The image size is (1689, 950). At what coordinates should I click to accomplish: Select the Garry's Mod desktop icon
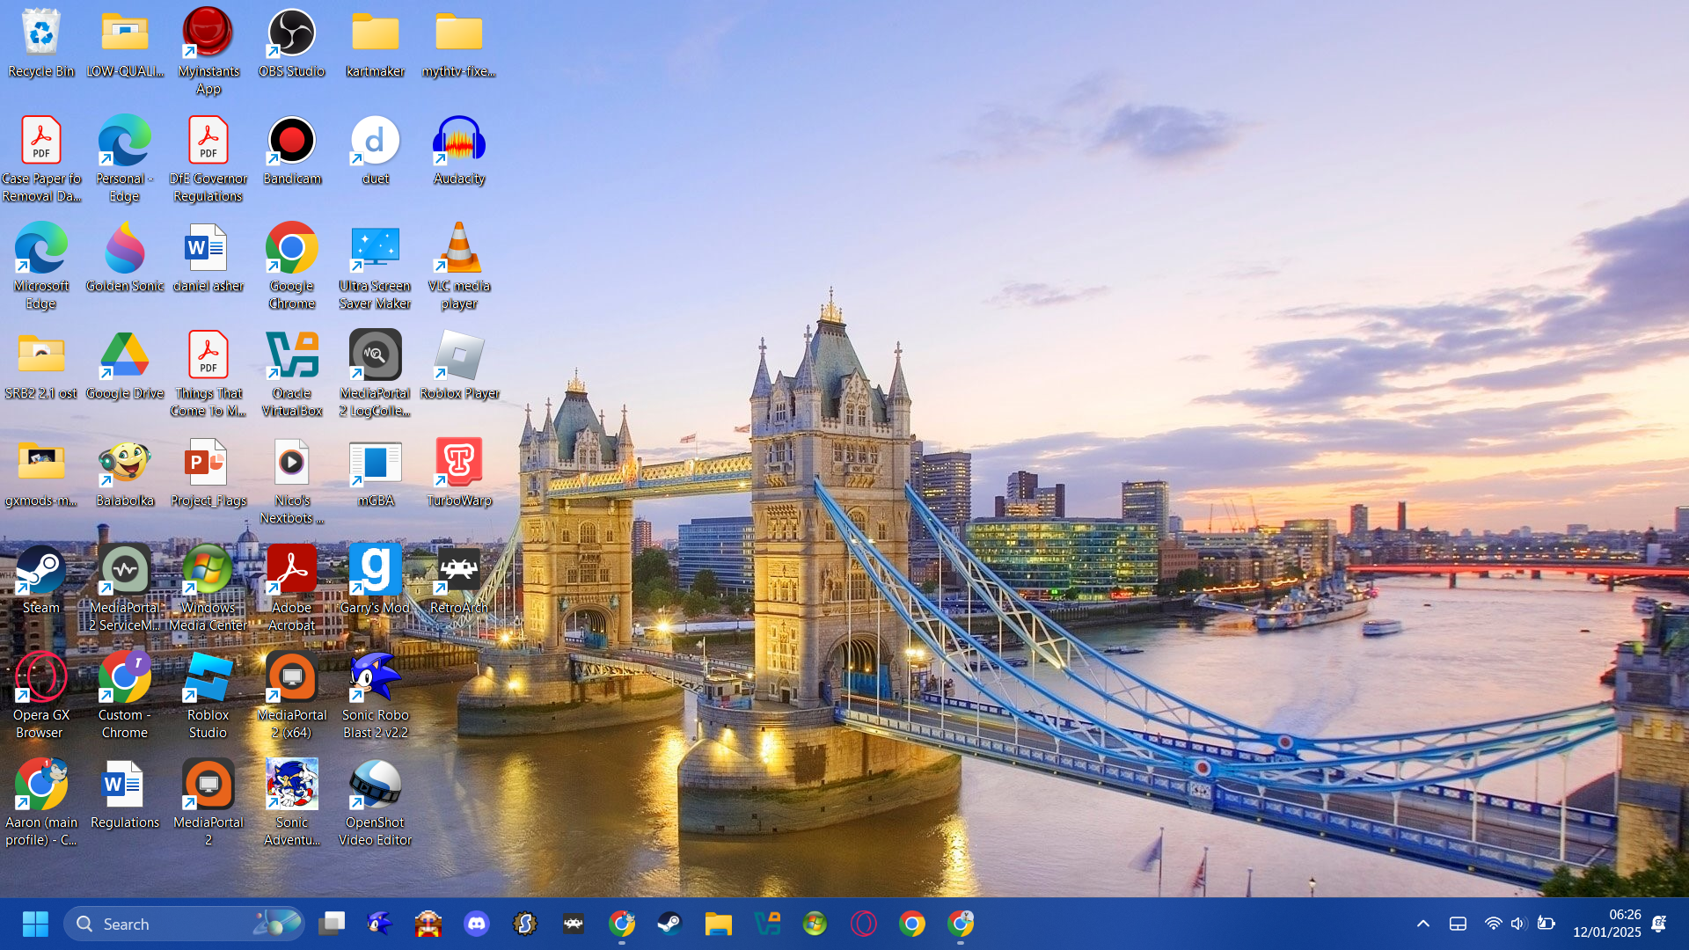coord(376,570)
